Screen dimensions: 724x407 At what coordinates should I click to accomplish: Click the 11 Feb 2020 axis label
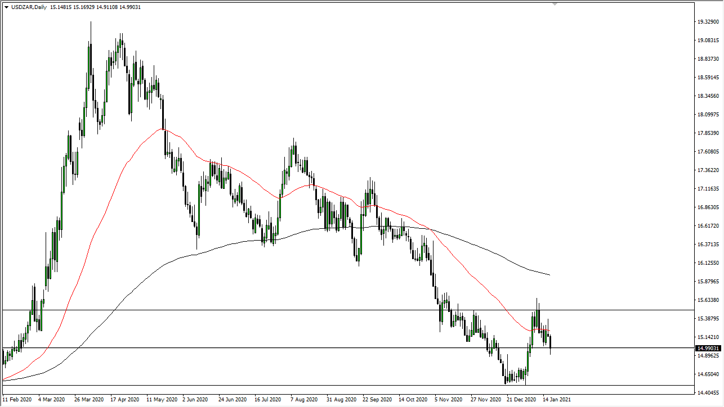point(17,399)
